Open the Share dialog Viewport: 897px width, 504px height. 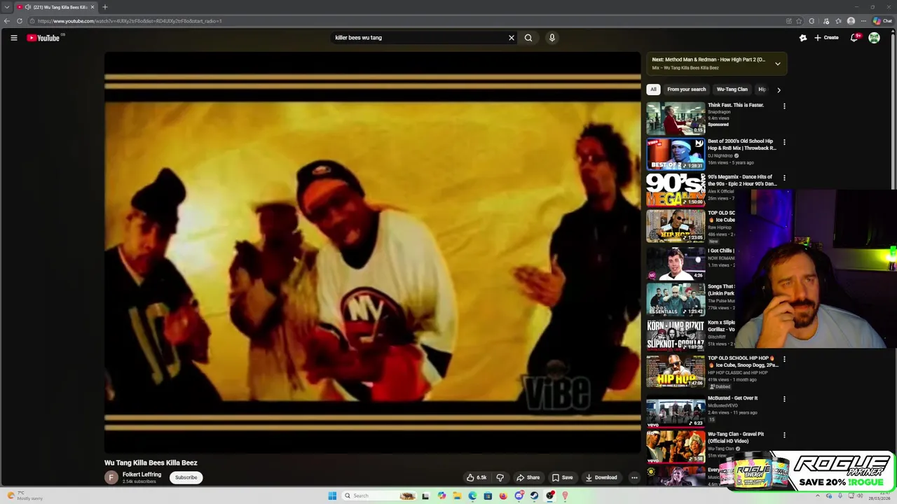pyautogui.click(x=528, y=477)
